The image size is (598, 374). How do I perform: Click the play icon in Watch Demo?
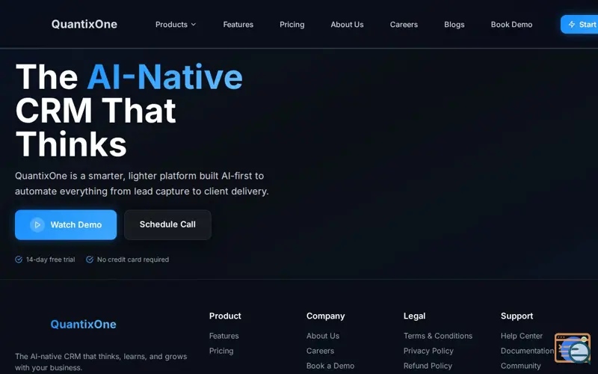37,225
